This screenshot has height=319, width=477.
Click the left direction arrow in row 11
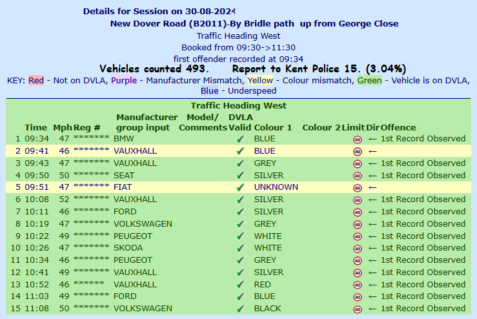tap(372, 260)
